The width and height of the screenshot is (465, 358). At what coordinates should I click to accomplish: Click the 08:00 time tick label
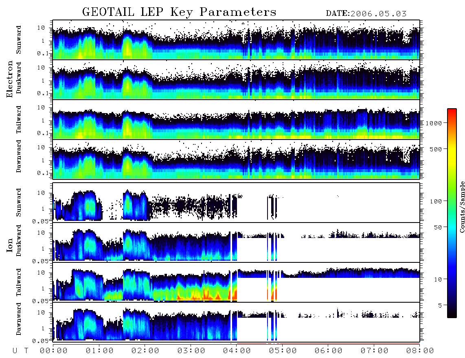pos(420,351)
